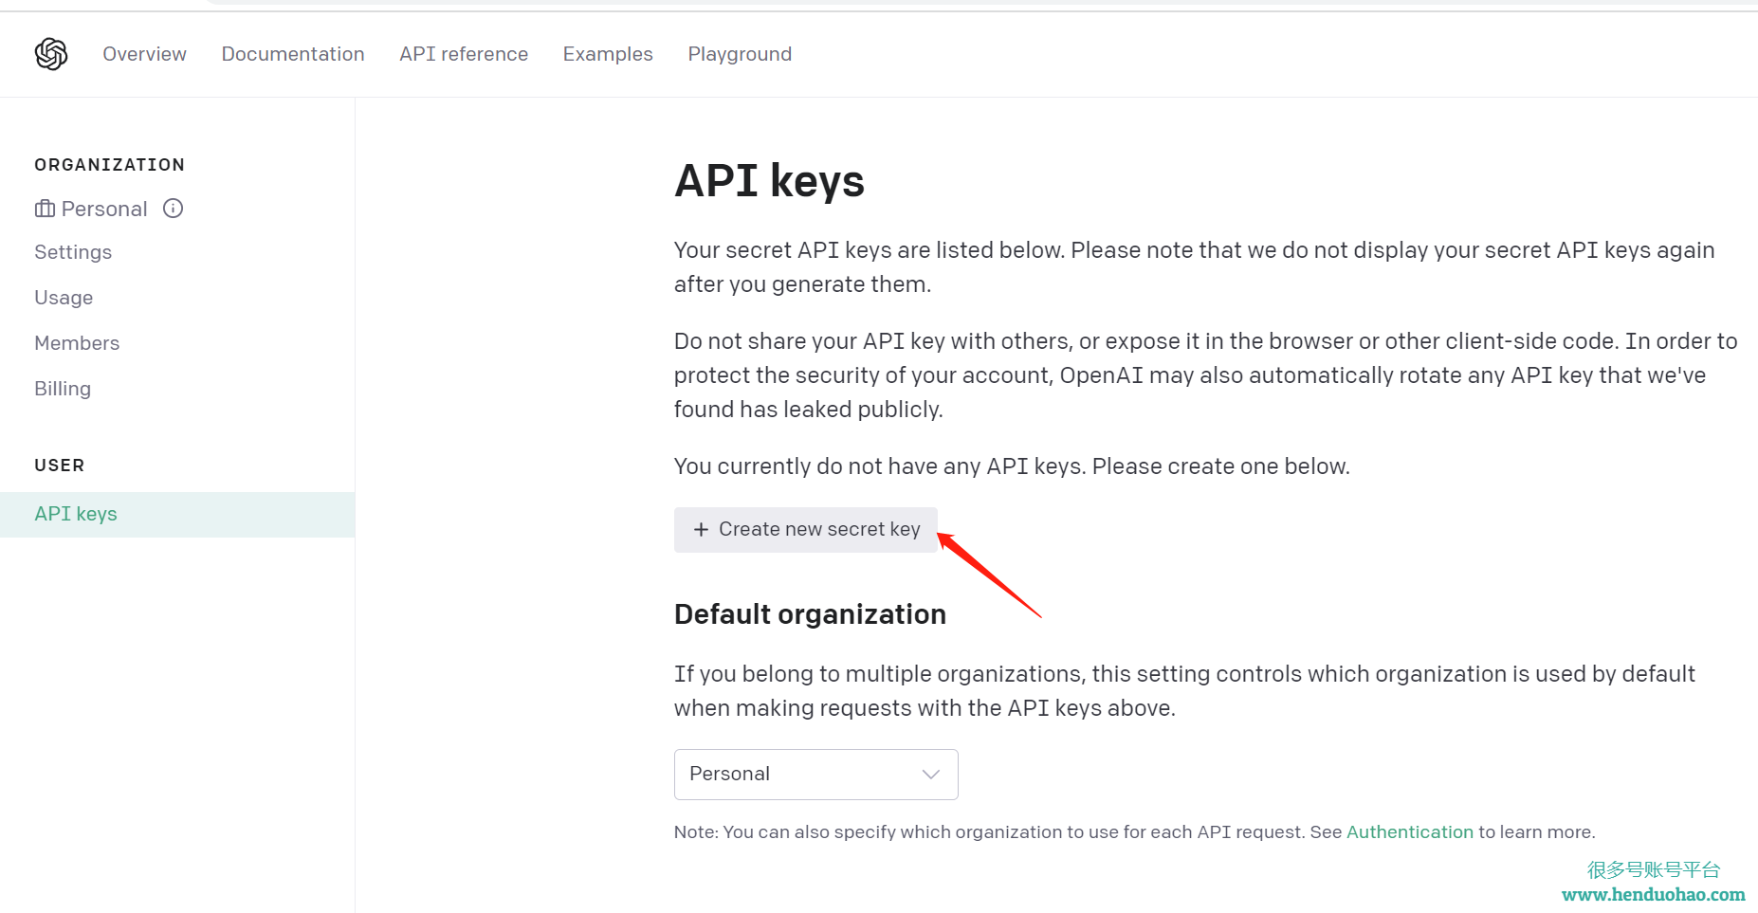This screenshot has height=913, width=1758.
Task: Open the API reference tab
Action: [x=464, y=54]
